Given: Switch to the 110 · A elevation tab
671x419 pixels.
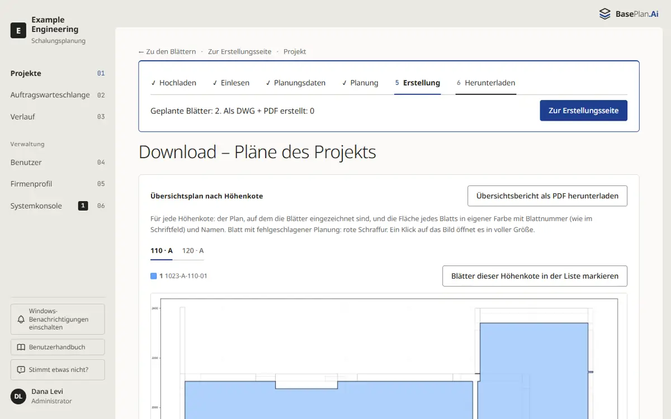Looking at the screenshot, I should pyautogui.click(x=162, y=251).
